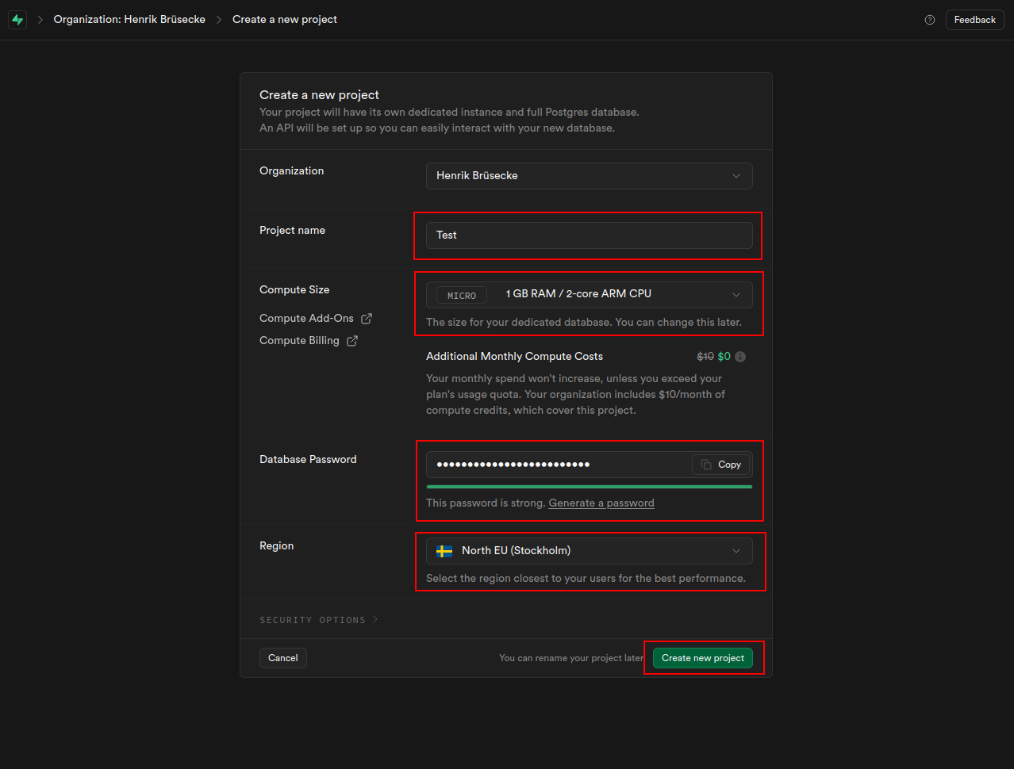Open Compute Billing external link icon
Image resolution: width=1014 pixels, height=769 pixels.
click(x=352, y=341)
